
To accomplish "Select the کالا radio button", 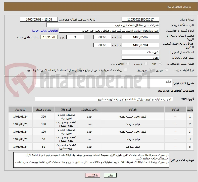I will [160, 64].
